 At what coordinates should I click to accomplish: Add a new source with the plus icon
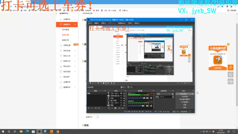(109, 108)
